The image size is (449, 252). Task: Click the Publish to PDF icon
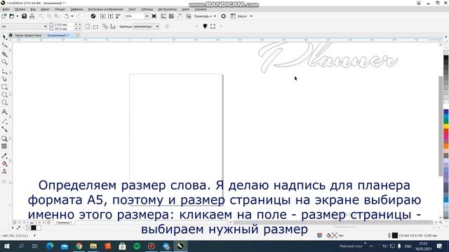(x=118, y=16)
